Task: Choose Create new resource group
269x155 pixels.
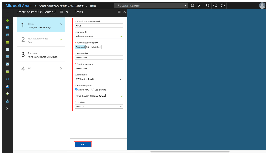Action: (76, 89)
